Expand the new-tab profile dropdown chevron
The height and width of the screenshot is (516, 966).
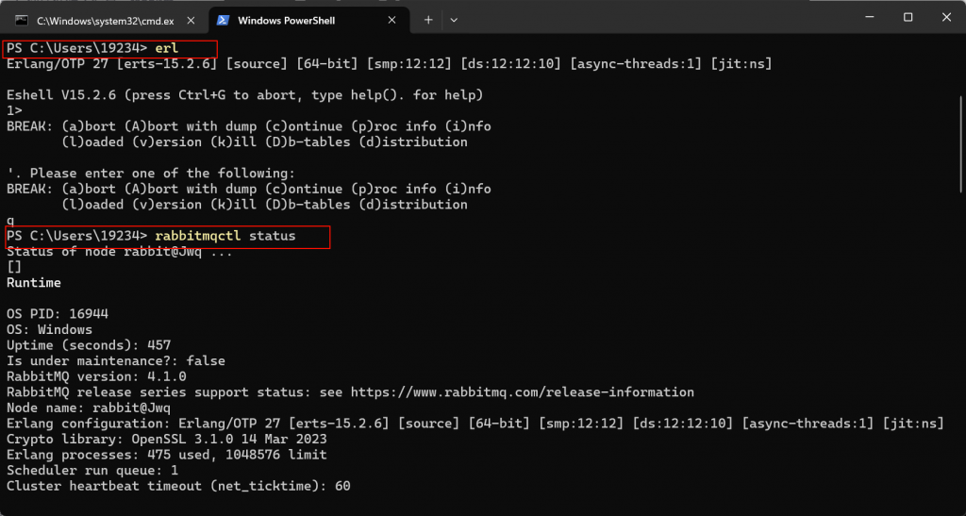(454, 21)
